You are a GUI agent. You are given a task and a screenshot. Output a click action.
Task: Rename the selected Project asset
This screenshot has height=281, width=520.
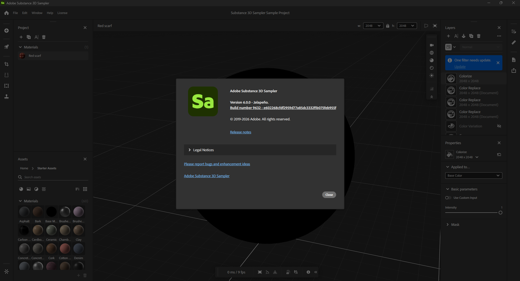(36, 37)
